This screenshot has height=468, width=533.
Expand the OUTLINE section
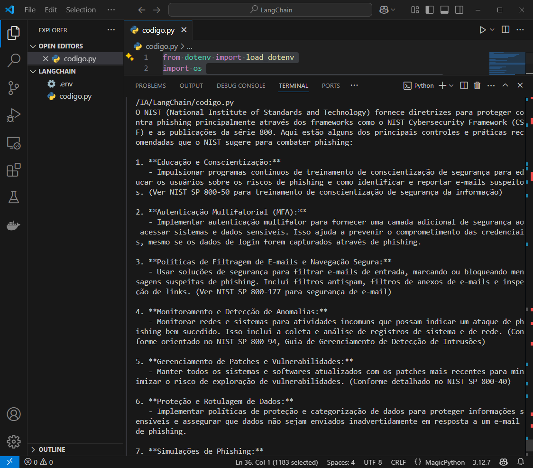(33, 449)
